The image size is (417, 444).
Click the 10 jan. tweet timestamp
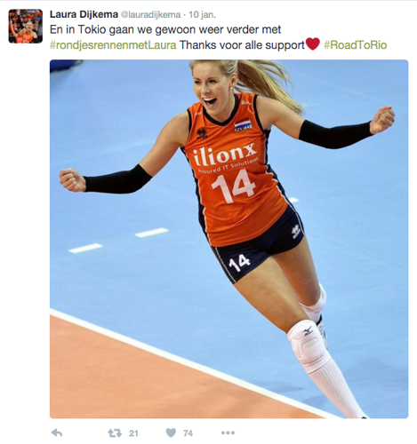pos(203,14)
